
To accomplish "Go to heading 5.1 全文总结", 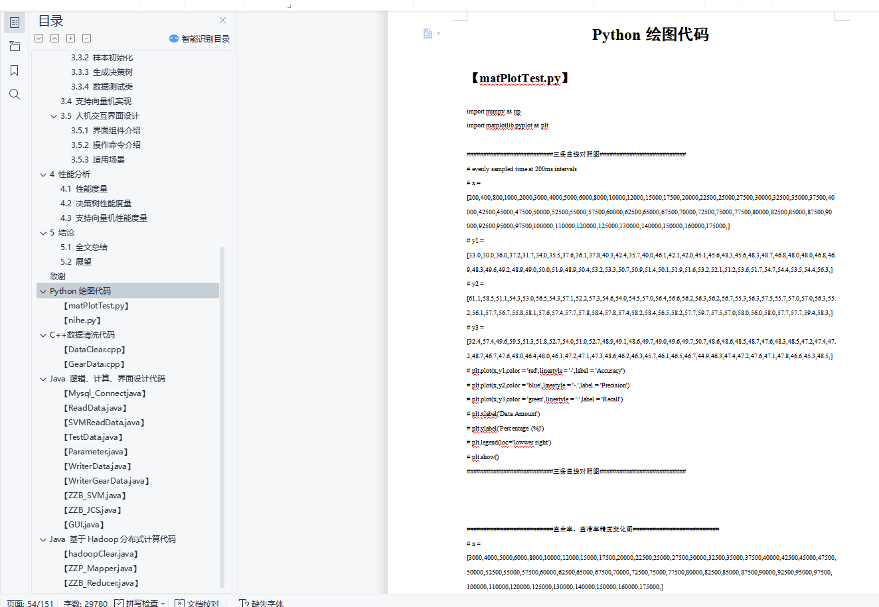I will [84, 247].
